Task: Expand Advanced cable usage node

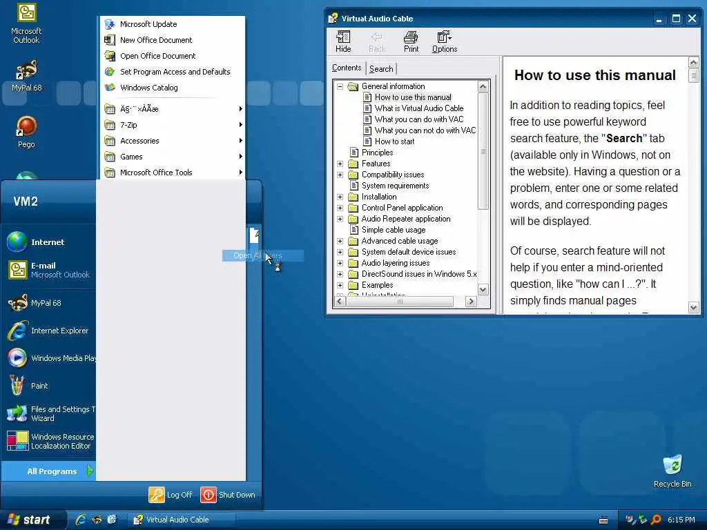Action: coord(340,241)
